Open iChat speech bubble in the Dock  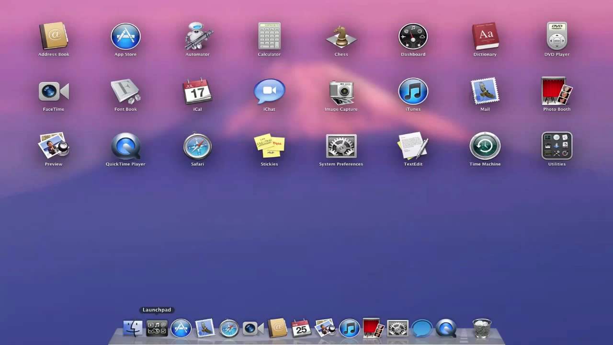422,329
